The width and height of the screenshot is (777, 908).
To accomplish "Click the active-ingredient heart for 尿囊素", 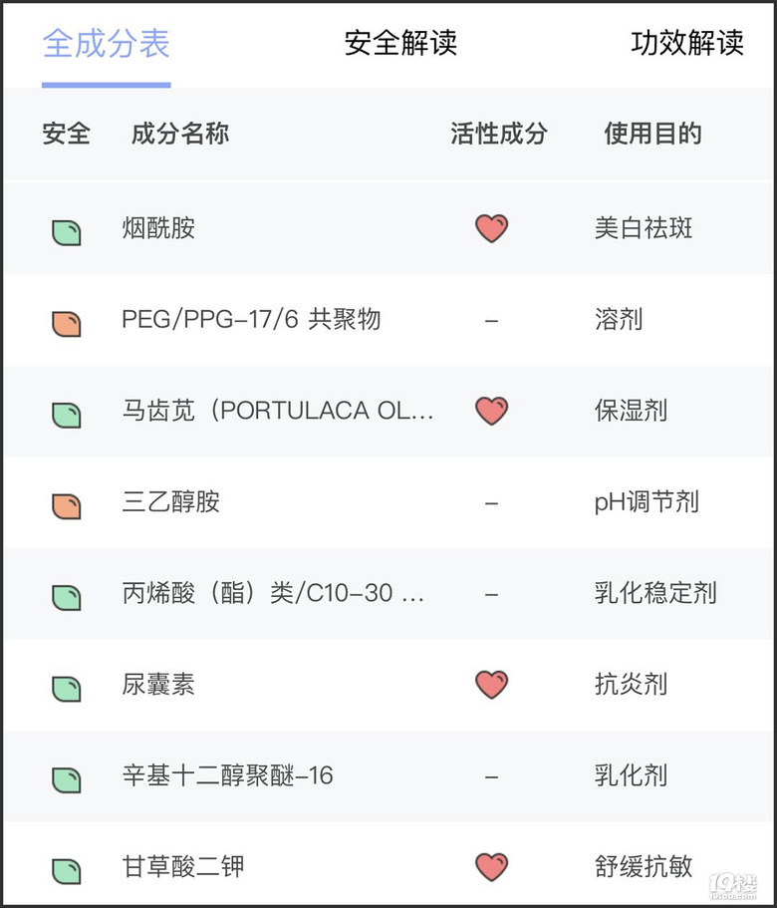I will point(492,685).
